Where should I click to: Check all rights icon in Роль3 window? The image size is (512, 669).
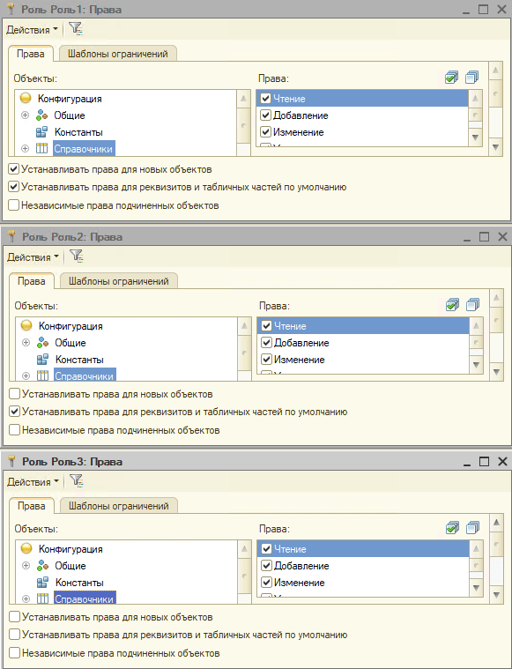coord(452,528)
